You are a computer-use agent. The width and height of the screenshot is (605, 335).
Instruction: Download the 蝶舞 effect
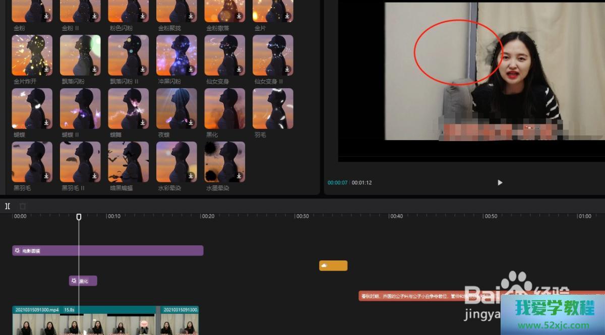tap(143, 123)
